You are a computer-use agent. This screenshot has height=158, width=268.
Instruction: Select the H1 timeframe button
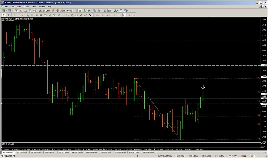[115, 15]
